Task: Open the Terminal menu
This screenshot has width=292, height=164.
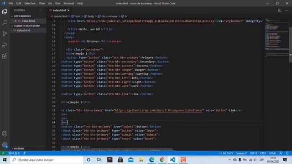Action: coord(69,3)
